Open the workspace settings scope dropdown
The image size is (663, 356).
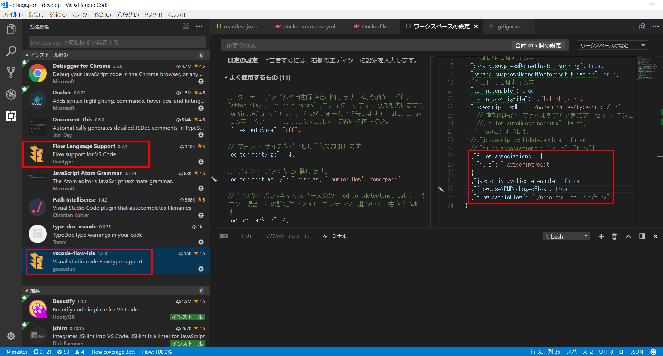click(613, 45)
